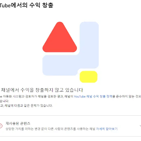Screen dimensions: 141x141
Task: Open the YouTube 채널 수익 창출 정책 link
Action: pyautogui.click(x=93, y=96)
